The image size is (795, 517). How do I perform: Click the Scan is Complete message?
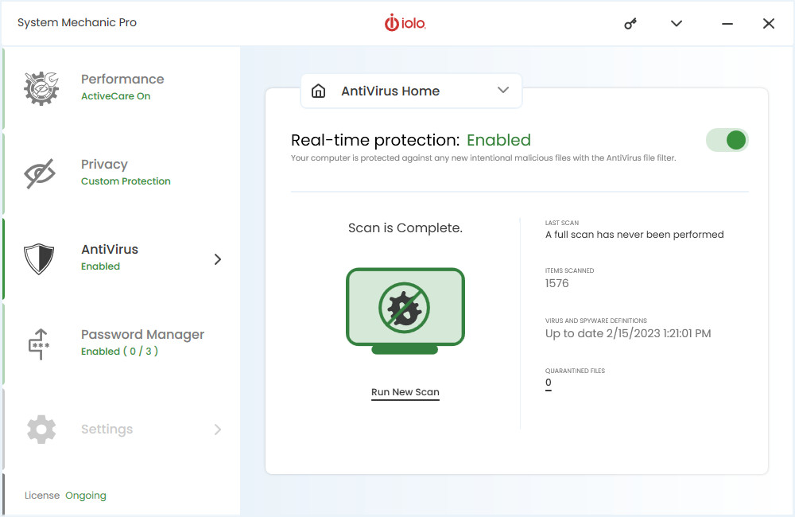coord(405,228)
